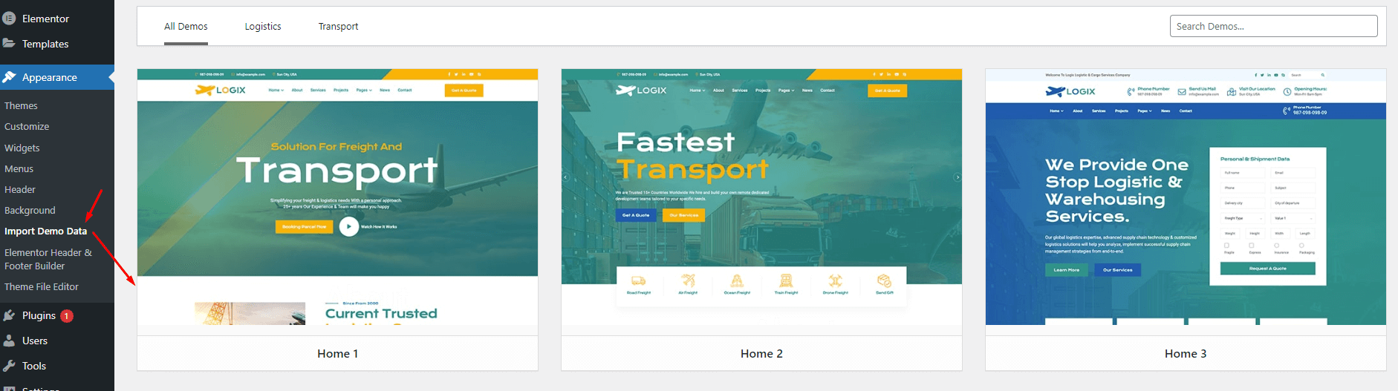Click the Appearance paintbrush icon

point(9,77)
